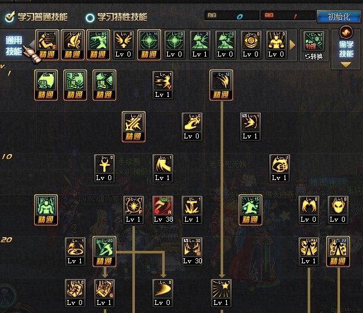Click the SP points value field
363x313 pixels.
(x=232, y=16)
